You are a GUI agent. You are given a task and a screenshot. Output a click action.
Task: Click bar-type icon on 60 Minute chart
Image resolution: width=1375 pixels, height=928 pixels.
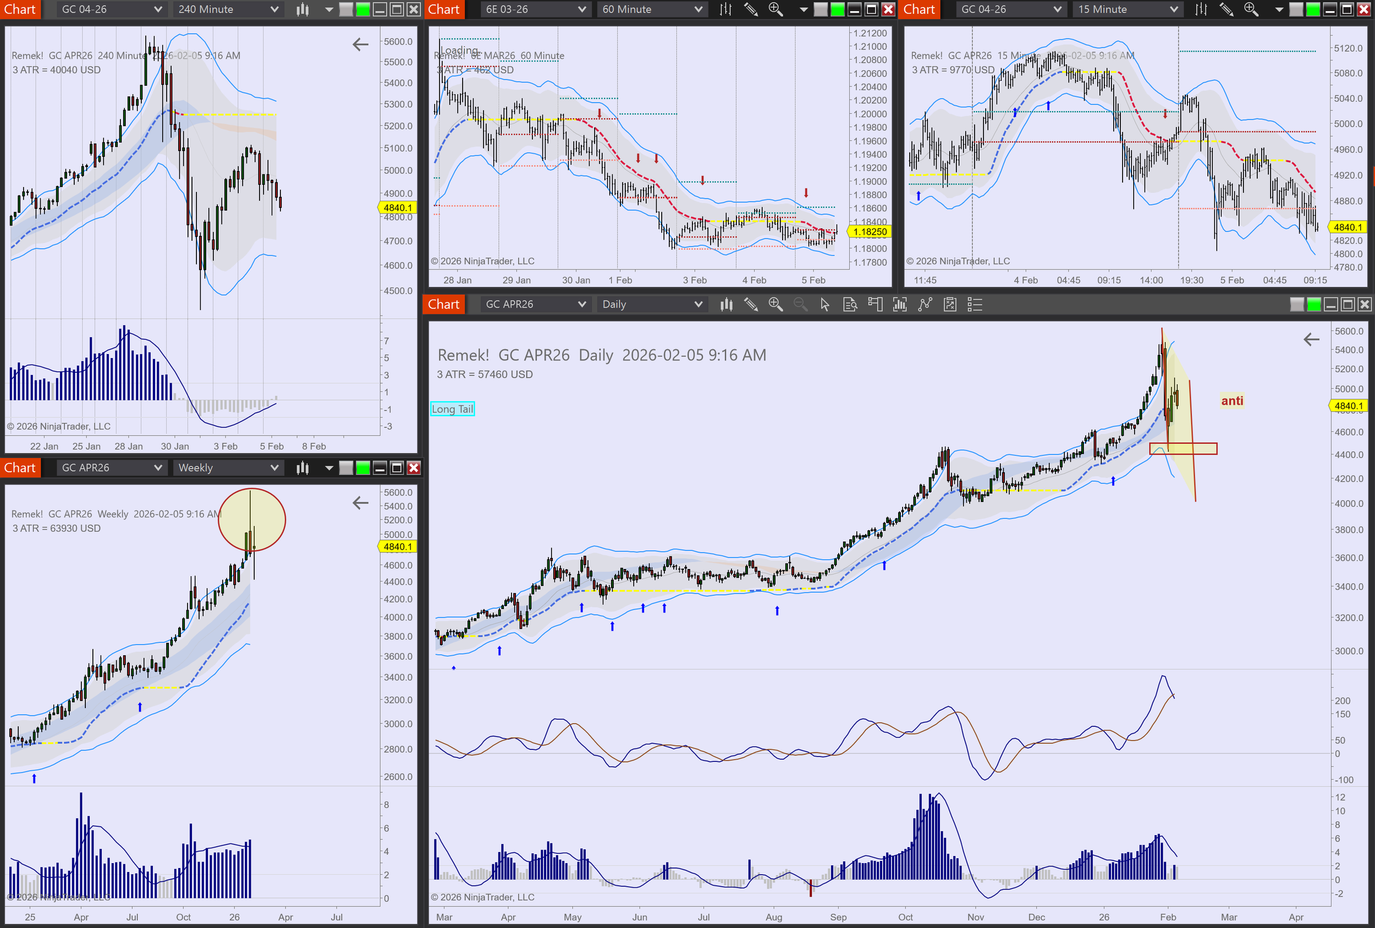[725, 9]
